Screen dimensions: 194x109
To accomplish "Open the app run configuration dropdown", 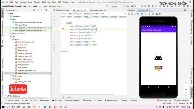I will (115, 6).
